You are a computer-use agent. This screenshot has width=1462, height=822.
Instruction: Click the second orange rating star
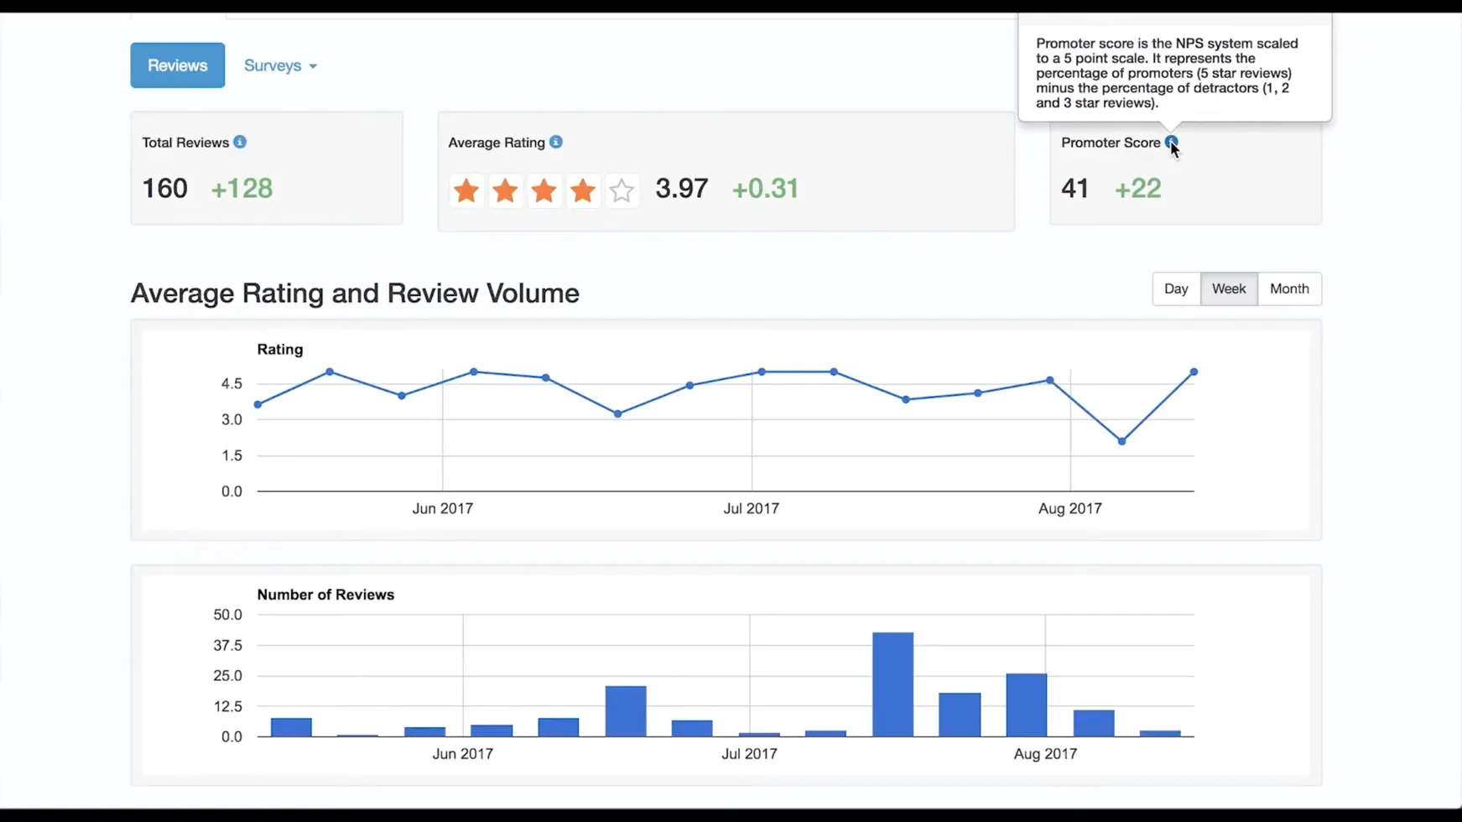(505, 190)
